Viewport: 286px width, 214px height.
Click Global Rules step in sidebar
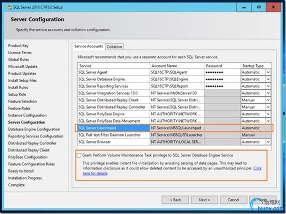pos(18,60)
